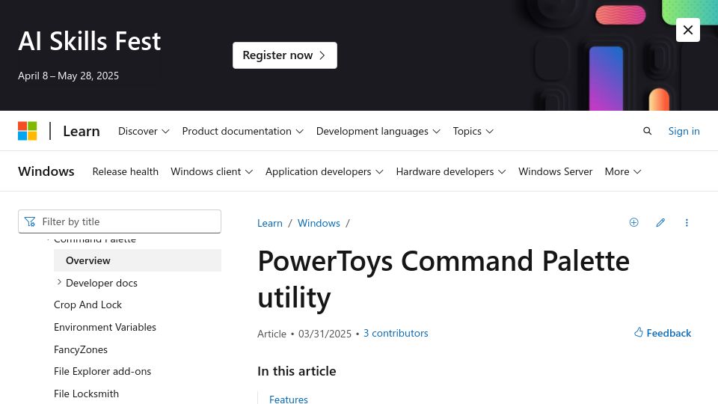Jump to the Features section link
This screenshot has width=718, height=404.
click(x=289, y=399)
